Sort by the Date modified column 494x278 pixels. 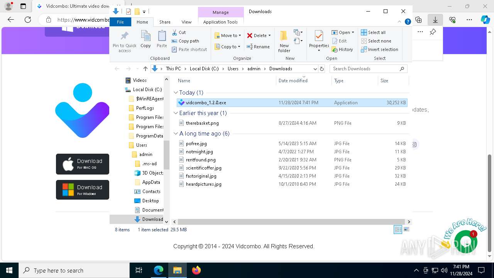(304, 81)
